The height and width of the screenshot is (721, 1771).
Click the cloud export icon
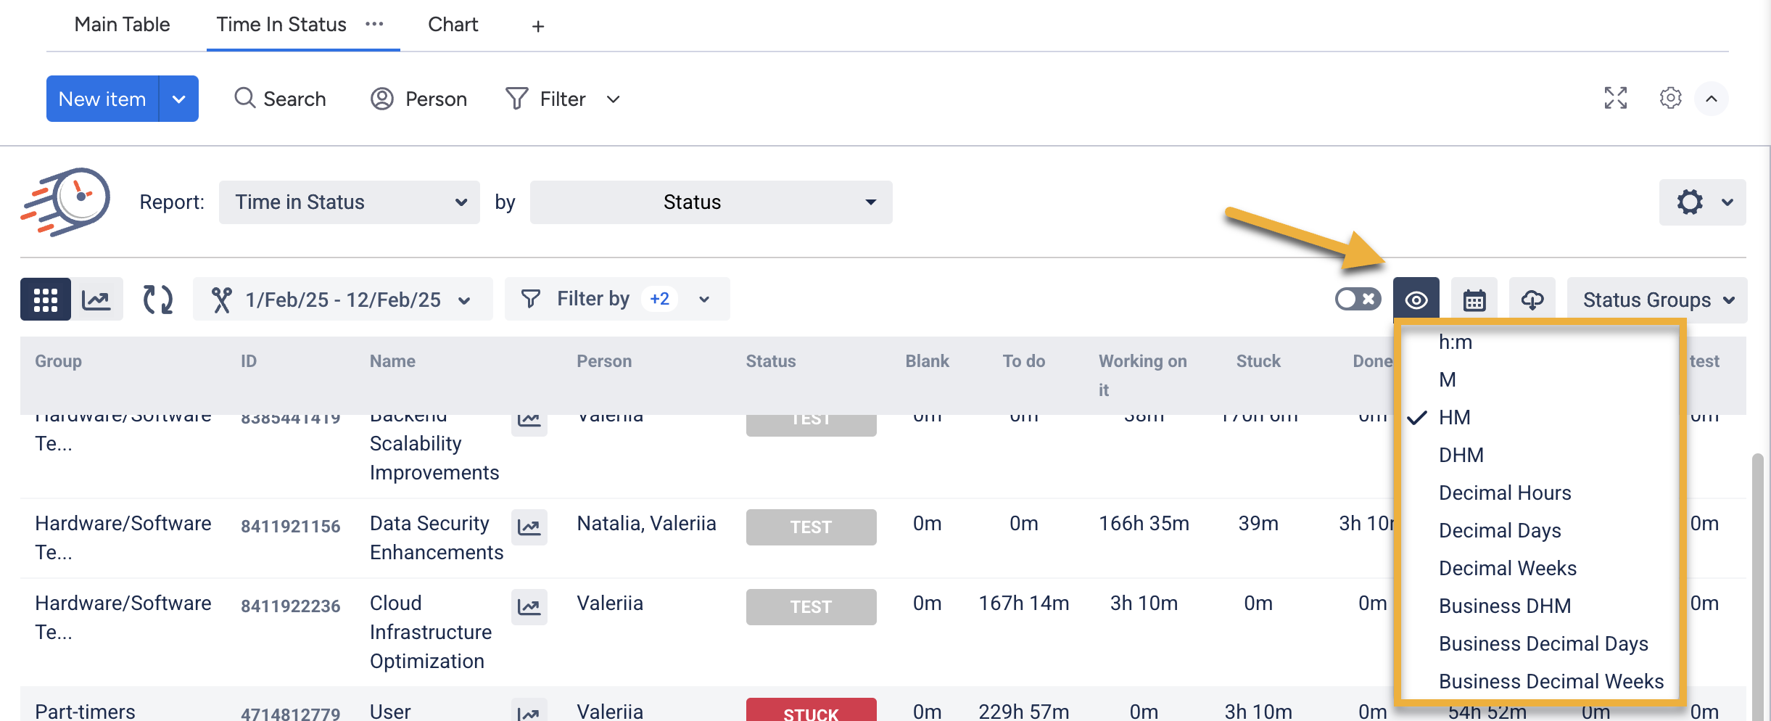coord(1532,300)
